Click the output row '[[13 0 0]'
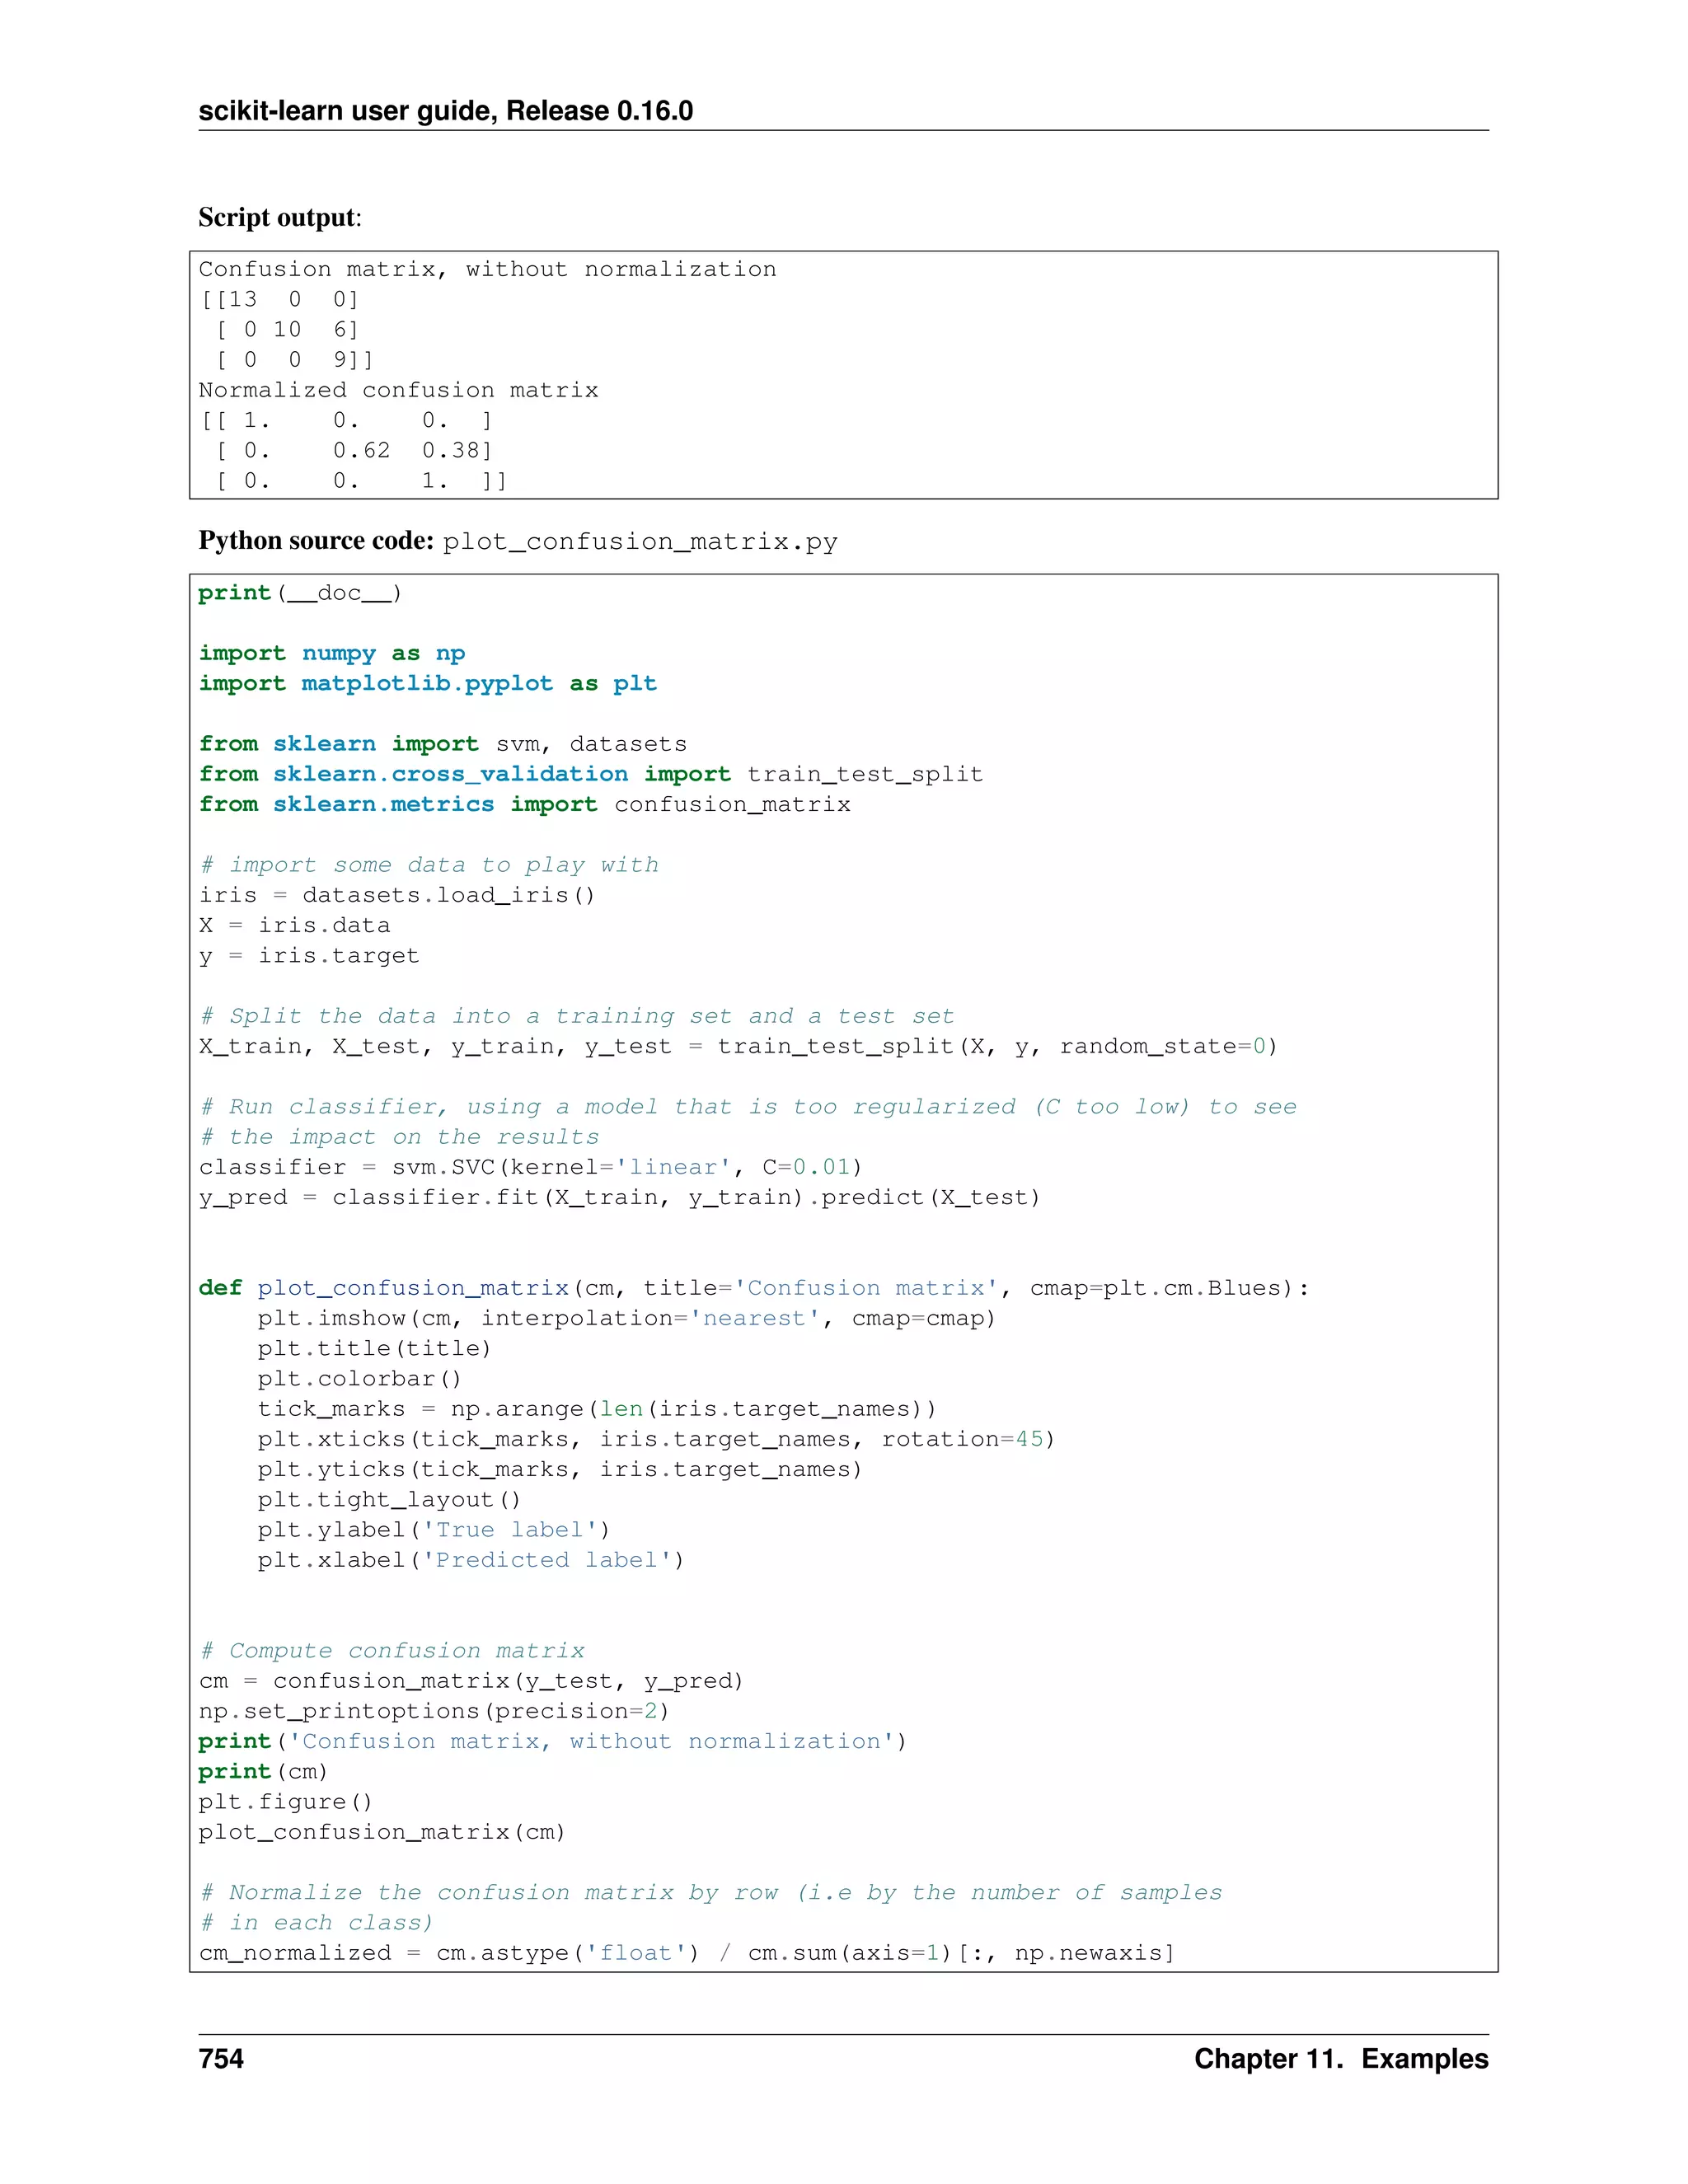The height and width of the screenshot is (2184, 1688). [279, 300]
